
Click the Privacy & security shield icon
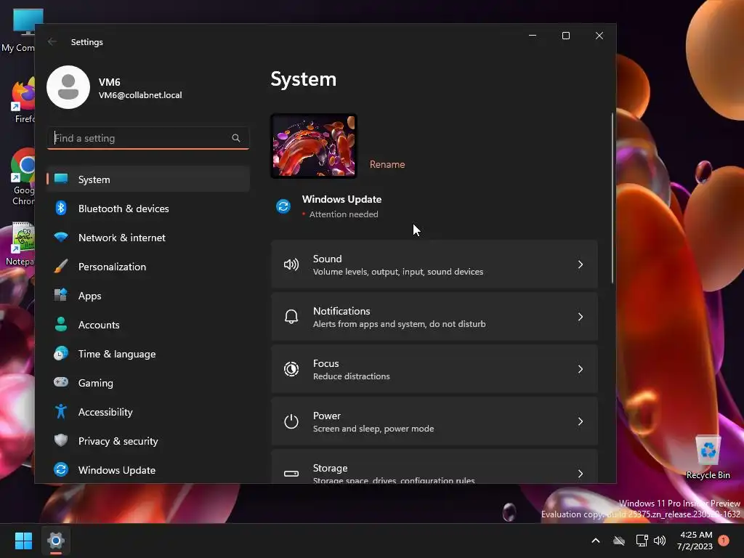[61, 440]
